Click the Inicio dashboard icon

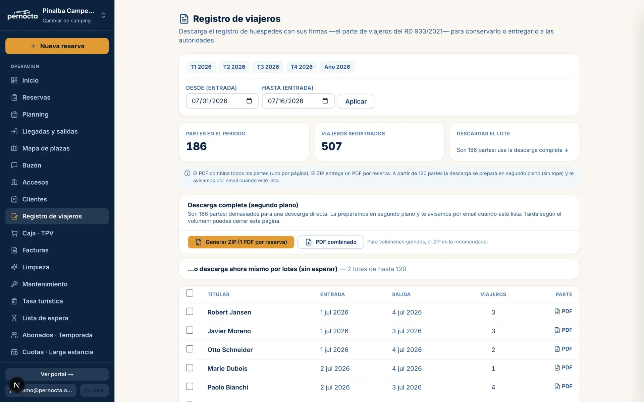point(14,80)
